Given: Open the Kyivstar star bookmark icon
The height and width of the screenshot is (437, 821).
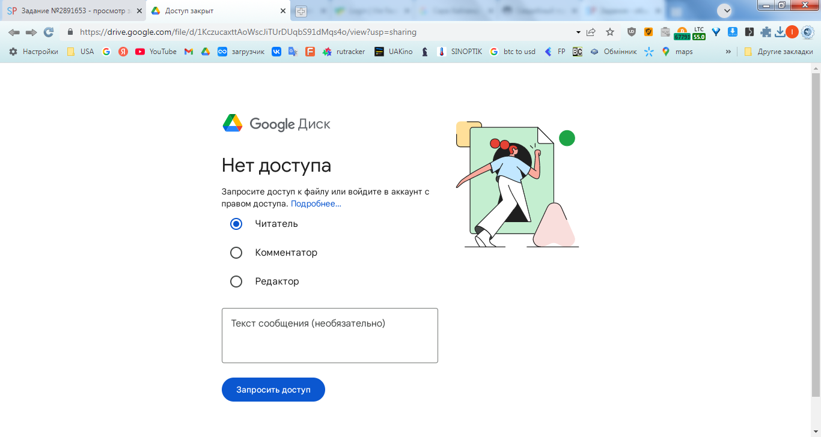Looking at the screenshot, I should tap(649, 52).
